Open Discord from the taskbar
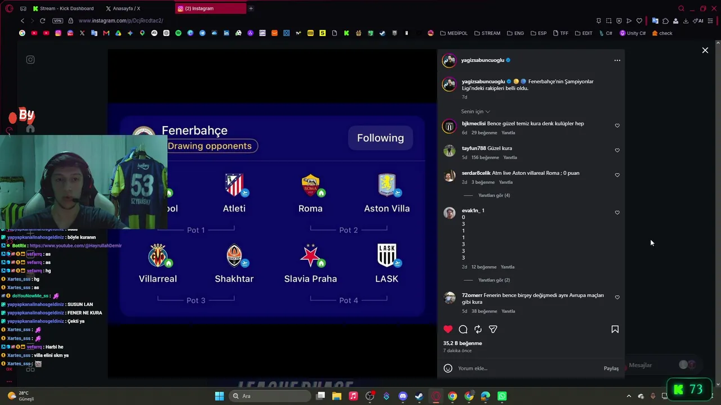Viewport: 721px width, 405px height. pyautogui.click(x=403, y=396)
